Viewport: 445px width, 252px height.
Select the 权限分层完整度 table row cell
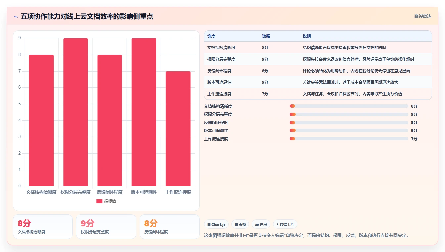pos(221,59)
